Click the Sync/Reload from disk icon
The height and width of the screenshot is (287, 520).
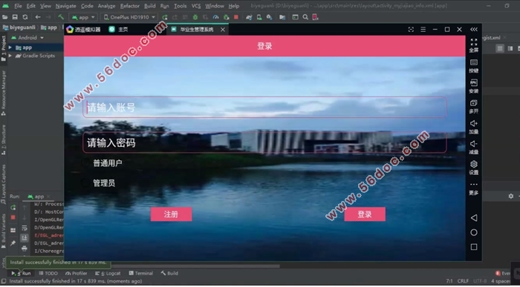point(25,17)
